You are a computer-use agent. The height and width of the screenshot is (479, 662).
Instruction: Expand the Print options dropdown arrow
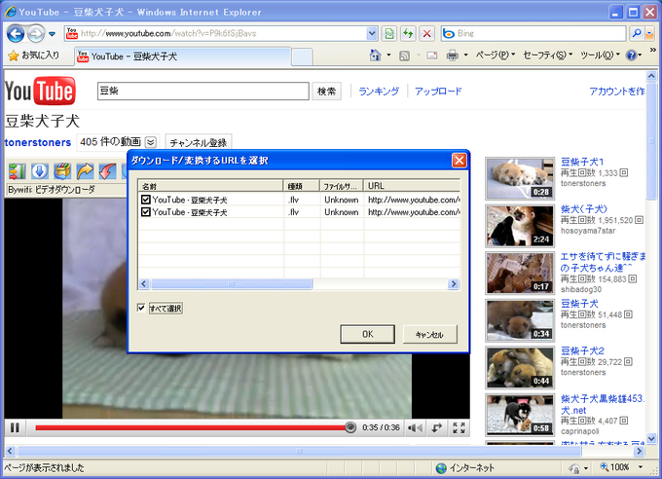[x=465, y=55]
